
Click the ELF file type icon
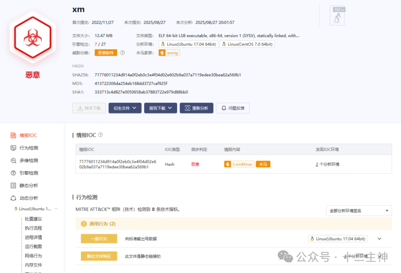coord(337,16)
